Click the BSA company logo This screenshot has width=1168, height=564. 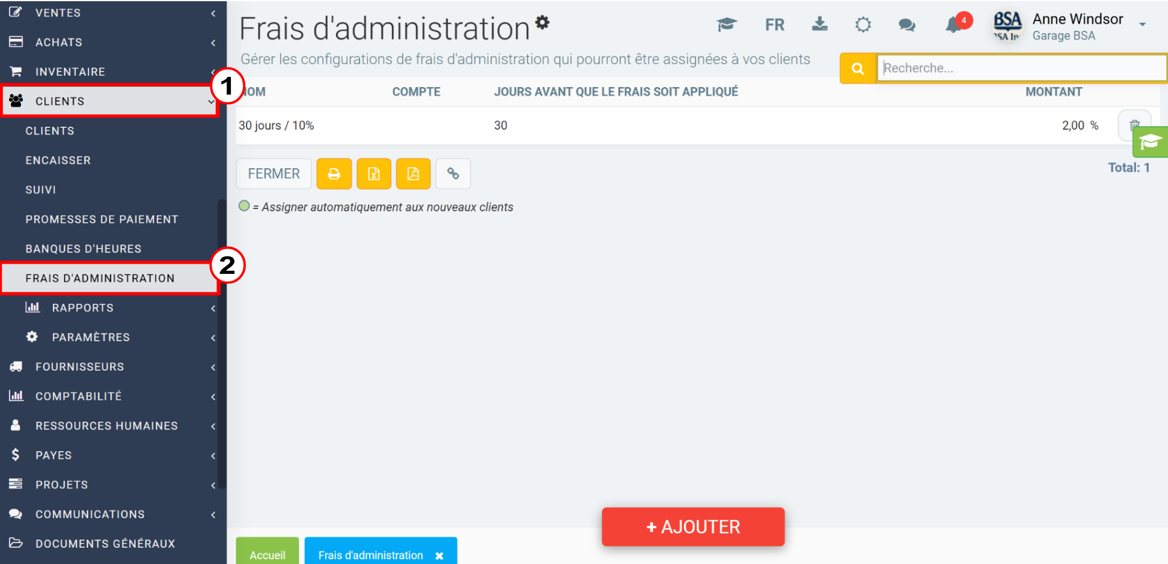click(x=1007, y=26)
